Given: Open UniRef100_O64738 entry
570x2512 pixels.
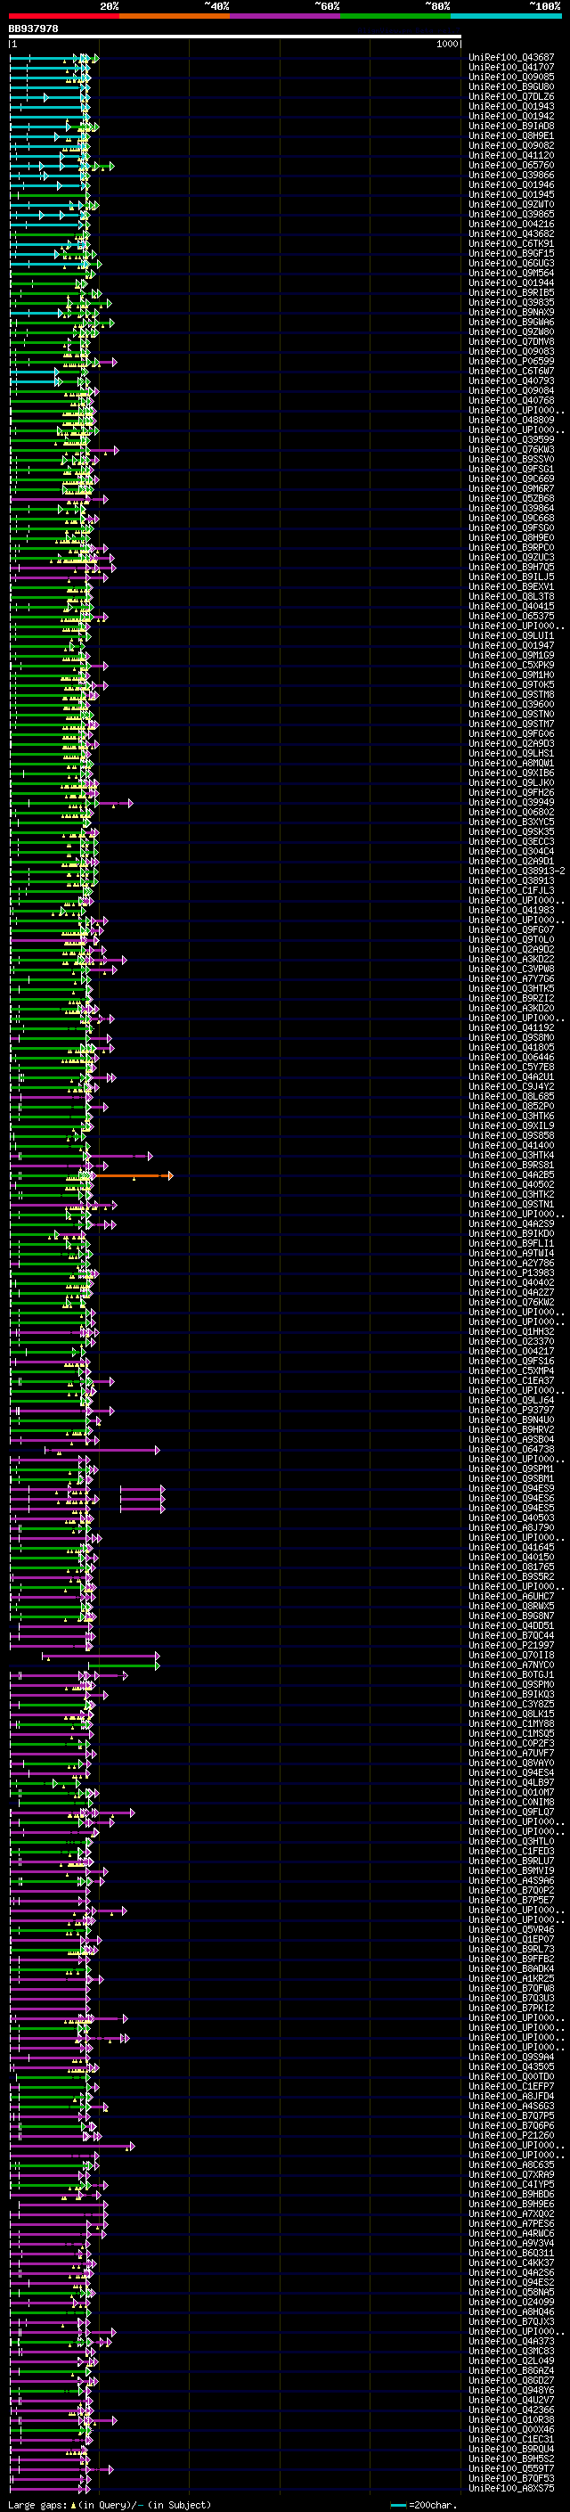Looking at the screenshot, I should [x=511, y=1449].
